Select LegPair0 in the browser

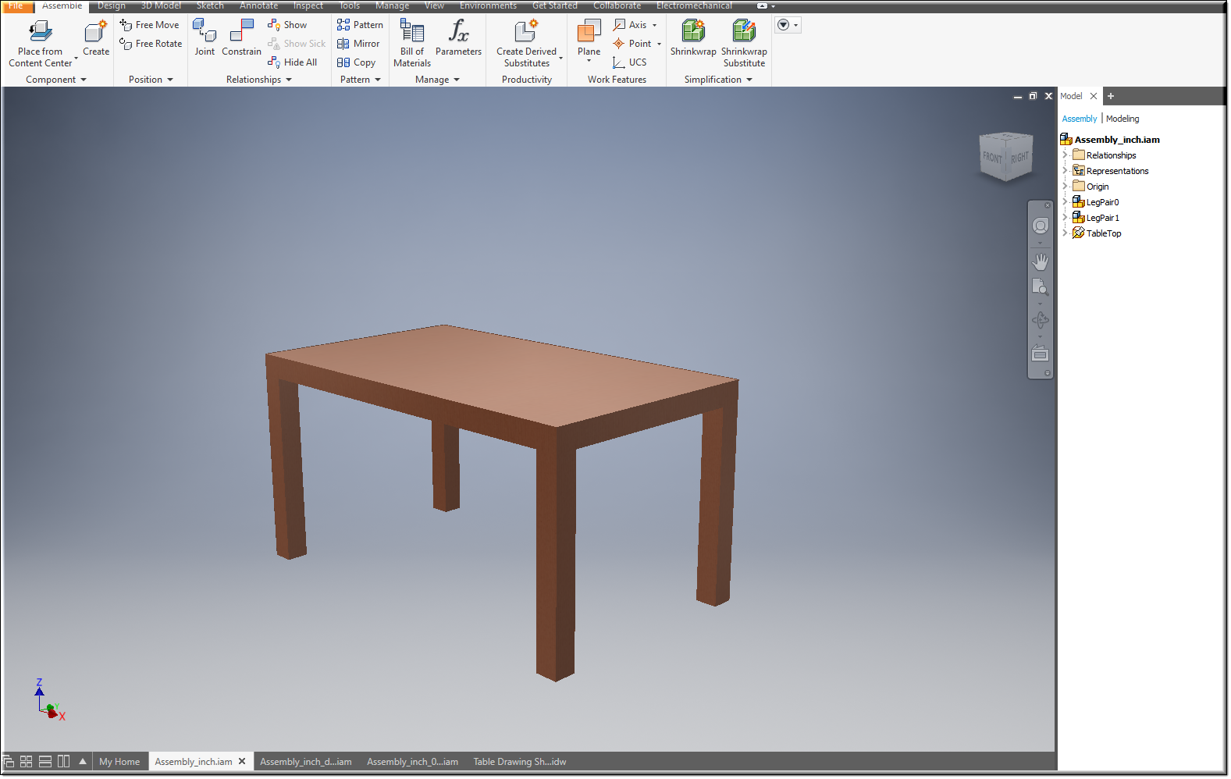pyautogui.click(x=1102, y=202)
